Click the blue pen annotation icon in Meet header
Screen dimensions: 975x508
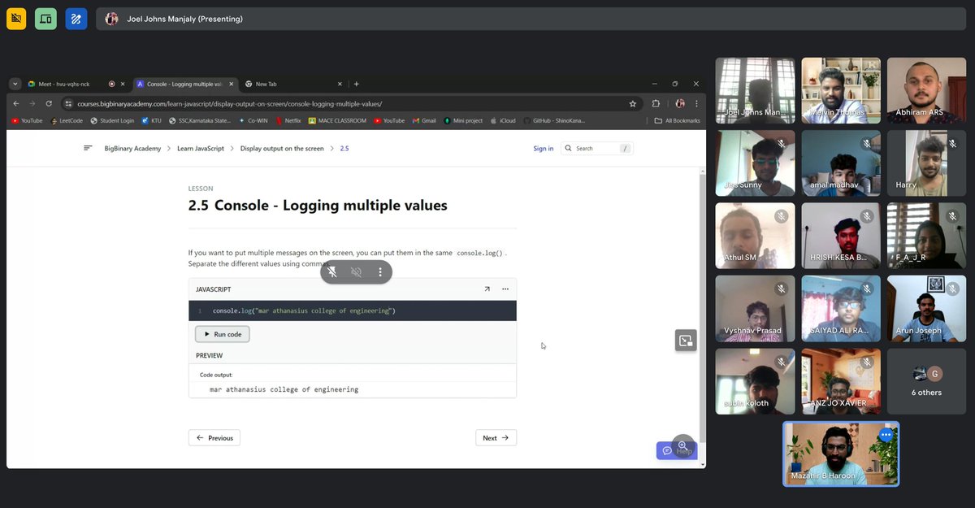[76, 19]
